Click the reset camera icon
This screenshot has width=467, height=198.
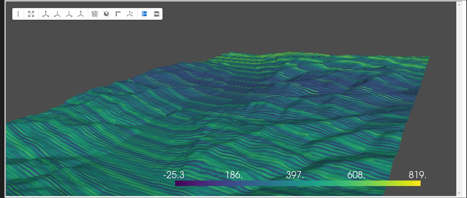click(31, 14)
